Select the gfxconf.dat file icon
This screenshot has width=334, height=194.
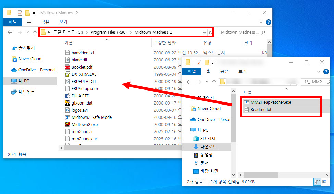point(67,103)
